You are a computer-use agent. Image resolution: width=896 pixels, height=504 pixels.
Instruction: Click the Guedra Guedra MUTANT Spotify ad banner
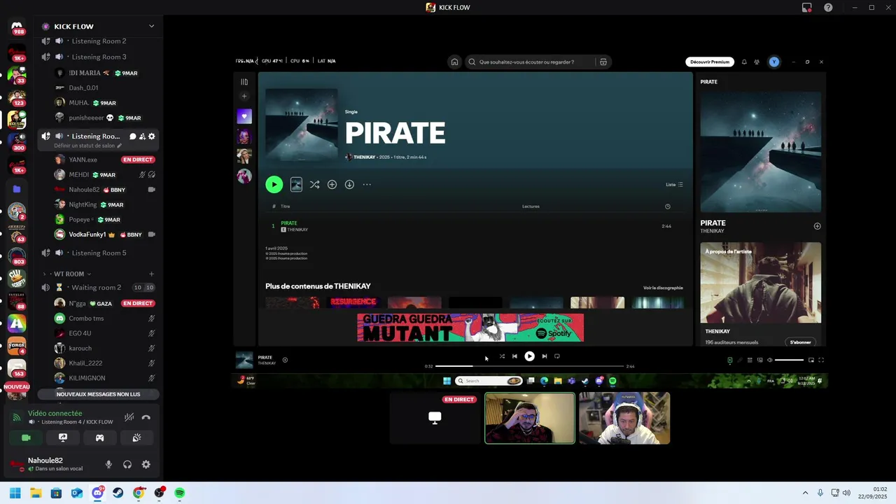tap(470, 328)
